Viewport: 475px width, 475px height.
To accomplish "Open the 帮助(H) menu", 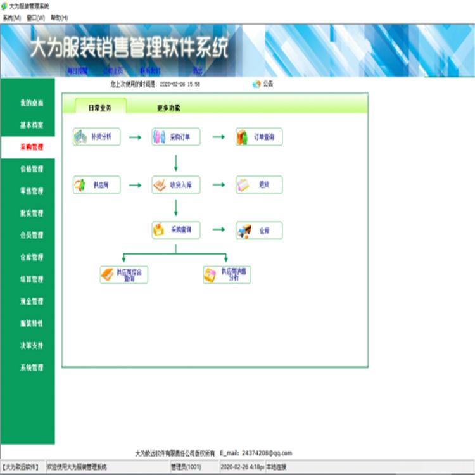I will pos(60,18).
